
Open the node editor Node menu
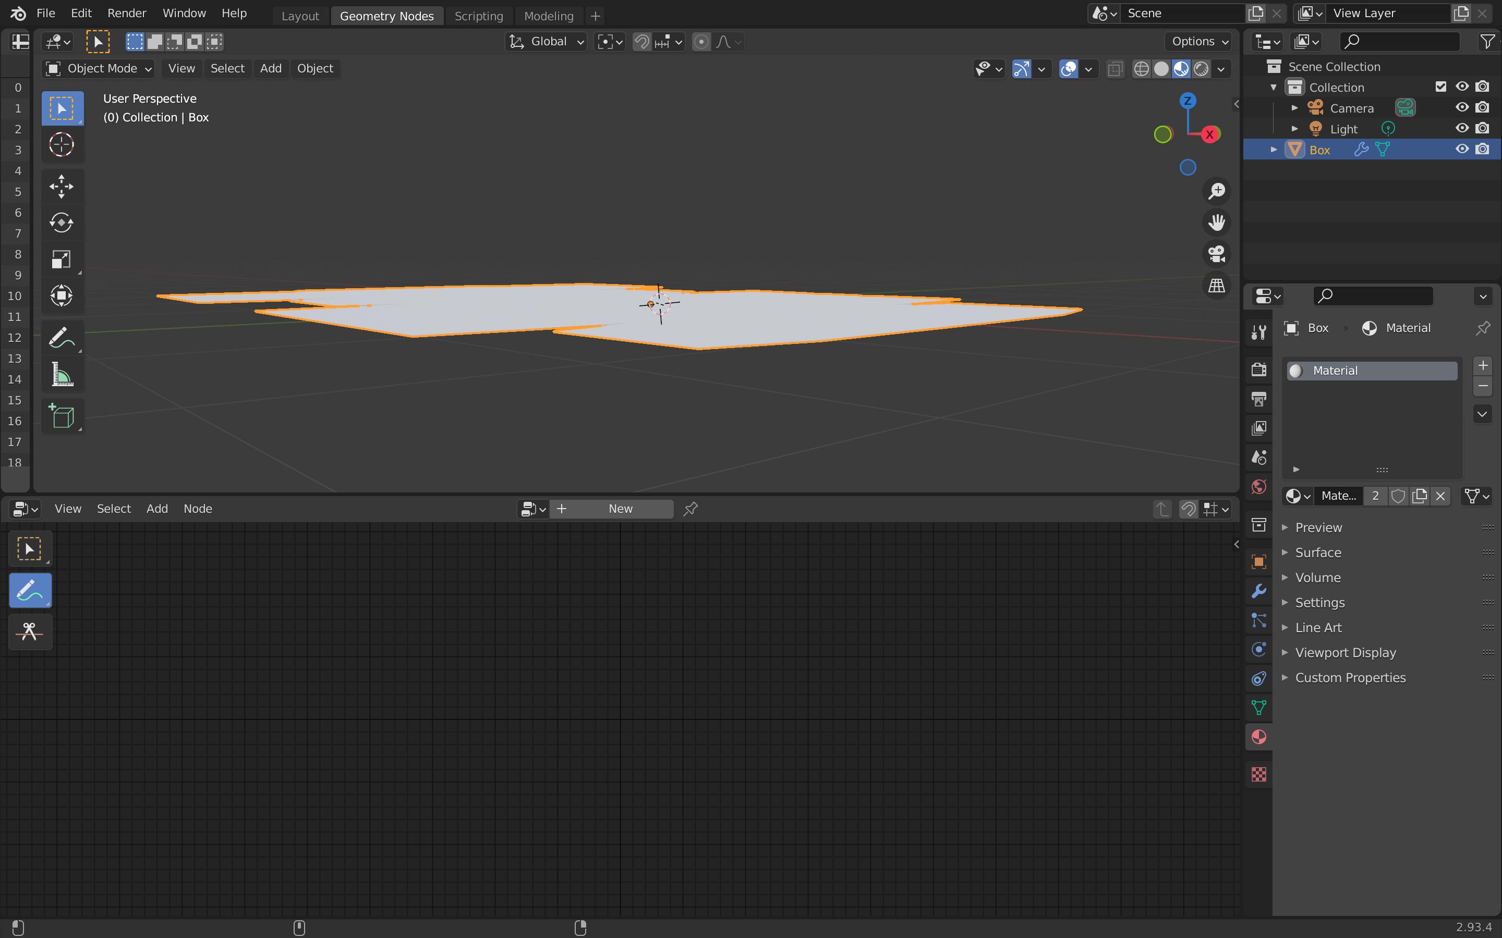(x=197, y=509)
